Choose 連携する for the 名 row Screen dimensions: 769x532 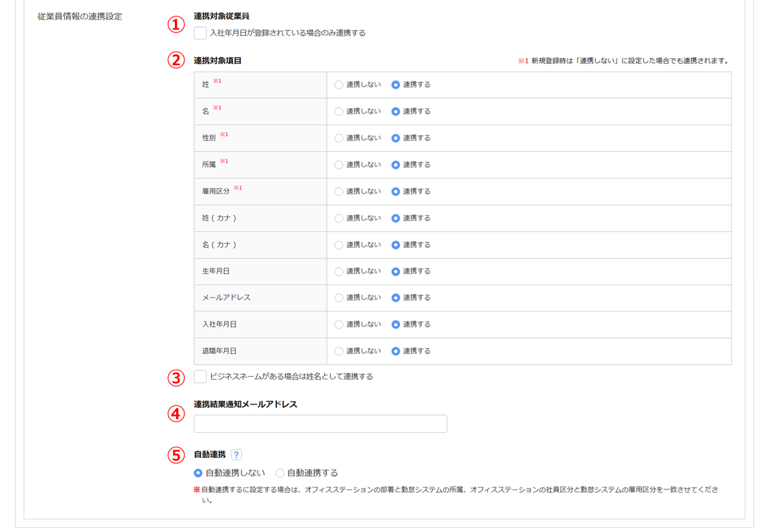[x=395, y=111]
